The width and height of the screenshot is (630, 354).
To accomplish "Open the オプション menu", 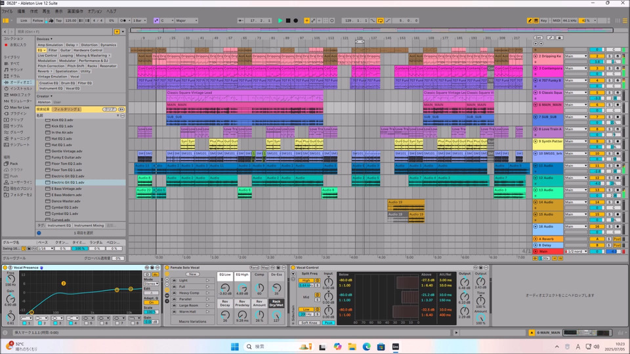I will pos(94,11).
